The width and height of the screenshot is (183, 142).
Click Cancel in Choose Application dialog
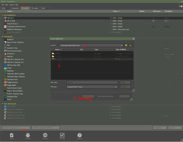125,87
